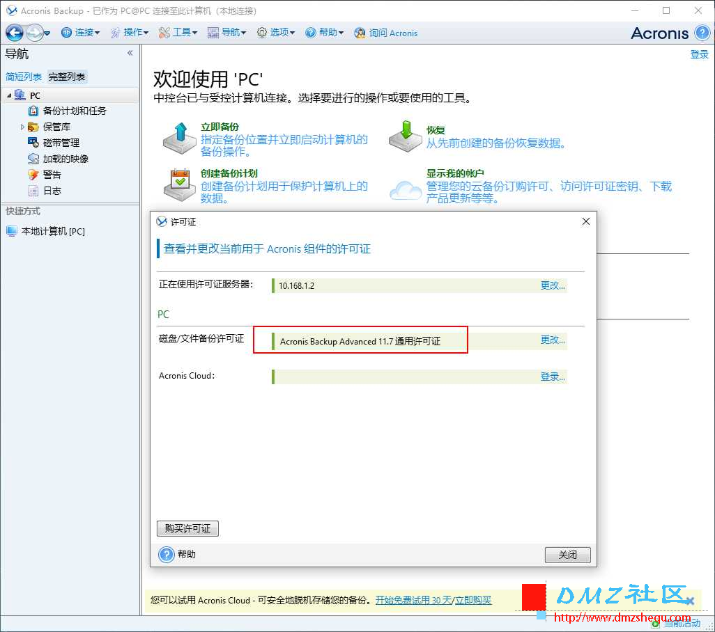The width and height of the screenshot is (715, 632).
Task: Click the blue help icon at top right
Action: click(702, 33)
